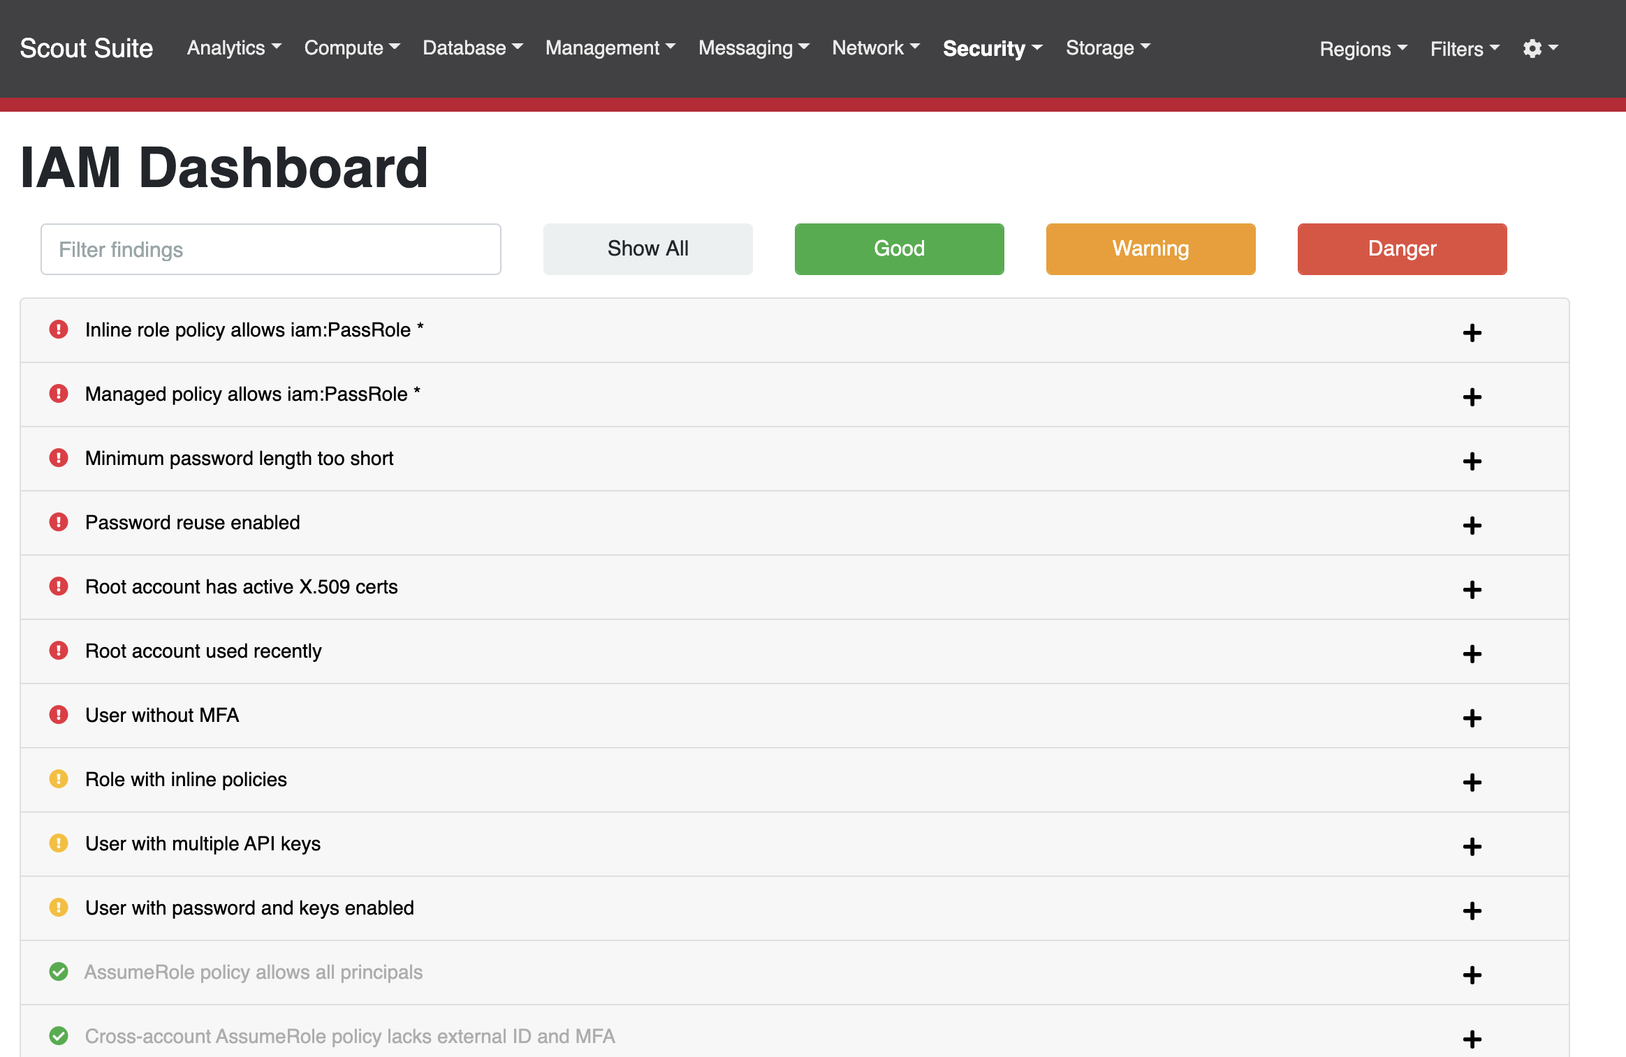
Task: Open the Network dropdown menu
Action: pyautogui.click(x=876, y=47)
